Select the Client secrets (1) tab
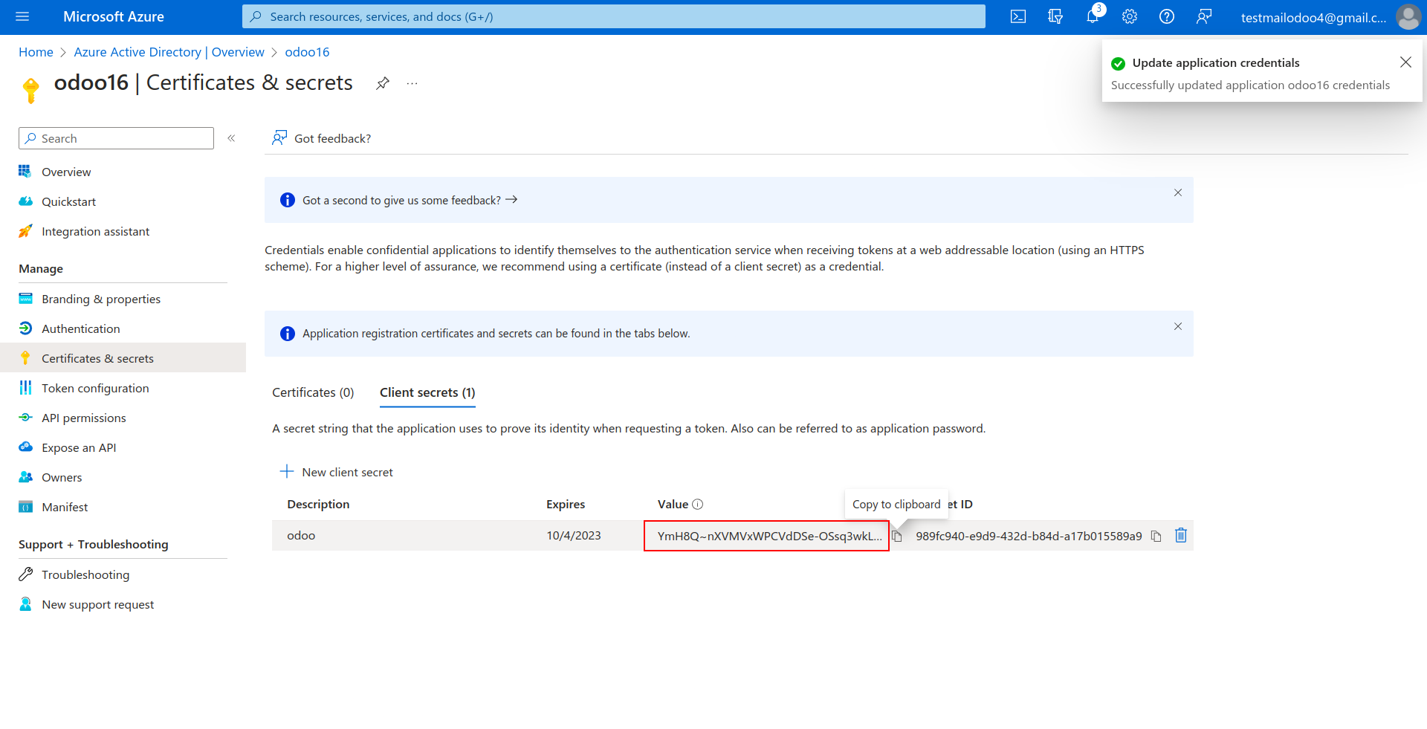This screenshot has height=729, width=1427. (427, 392)
